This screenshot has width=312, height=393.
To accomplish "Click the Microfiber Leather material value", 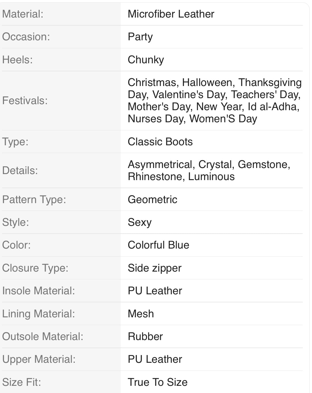I will [x=171, y=14].
